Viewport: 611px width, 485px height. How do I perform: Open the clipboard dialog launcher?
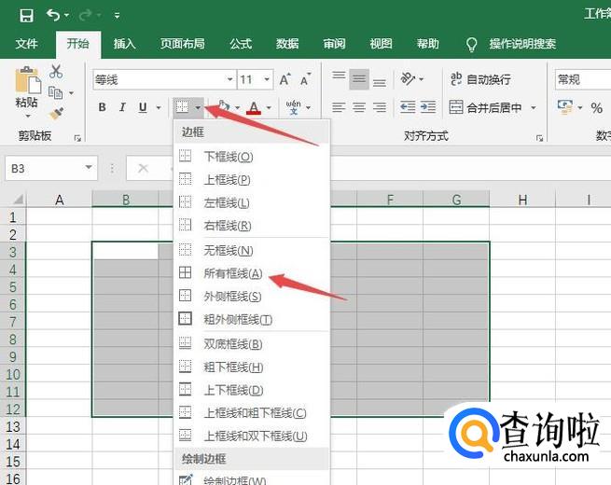(x=77, y=138)
